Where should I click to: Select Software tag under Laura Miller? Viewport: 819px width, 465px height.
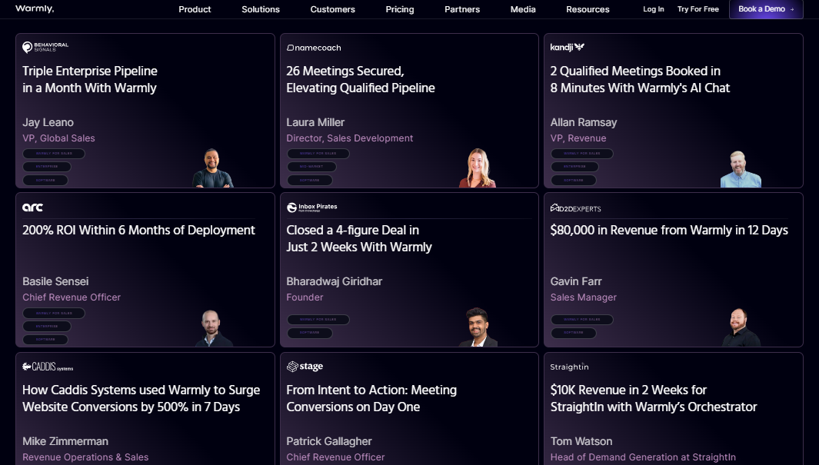pos(310,180)
